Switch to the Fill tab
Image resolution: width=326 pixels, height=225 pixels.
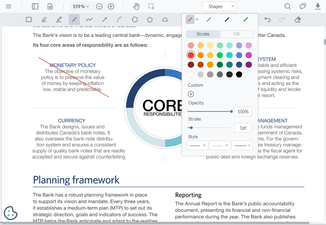pyautogui.click(x=236, y=34)
